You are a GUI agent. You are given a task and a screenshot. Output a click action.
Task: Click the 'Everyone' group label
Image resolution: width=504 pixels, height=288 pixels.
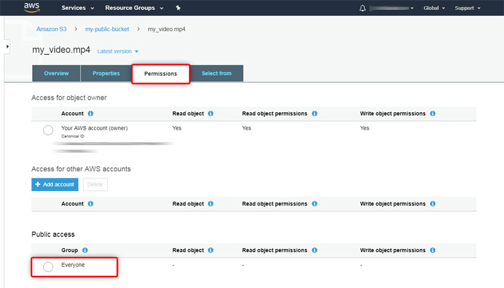pyautogui.click(x=73, y=265)
